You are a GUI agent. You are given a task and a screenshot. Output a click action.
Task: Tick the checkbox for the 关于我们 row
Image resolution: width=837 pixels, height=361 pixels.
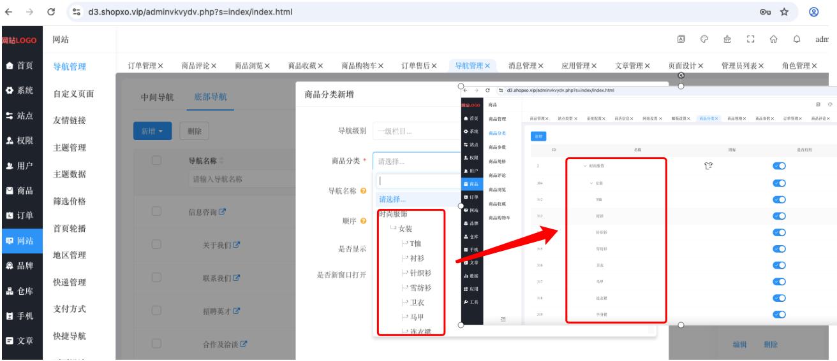pos(156,244)
